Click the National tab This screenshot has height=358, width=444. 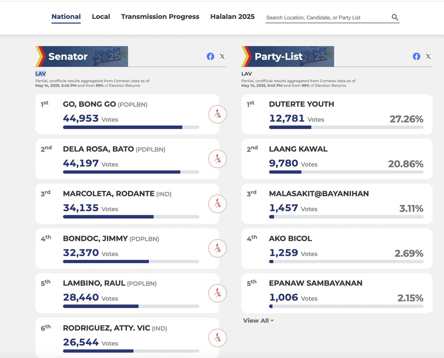click(x=66, y=16)
